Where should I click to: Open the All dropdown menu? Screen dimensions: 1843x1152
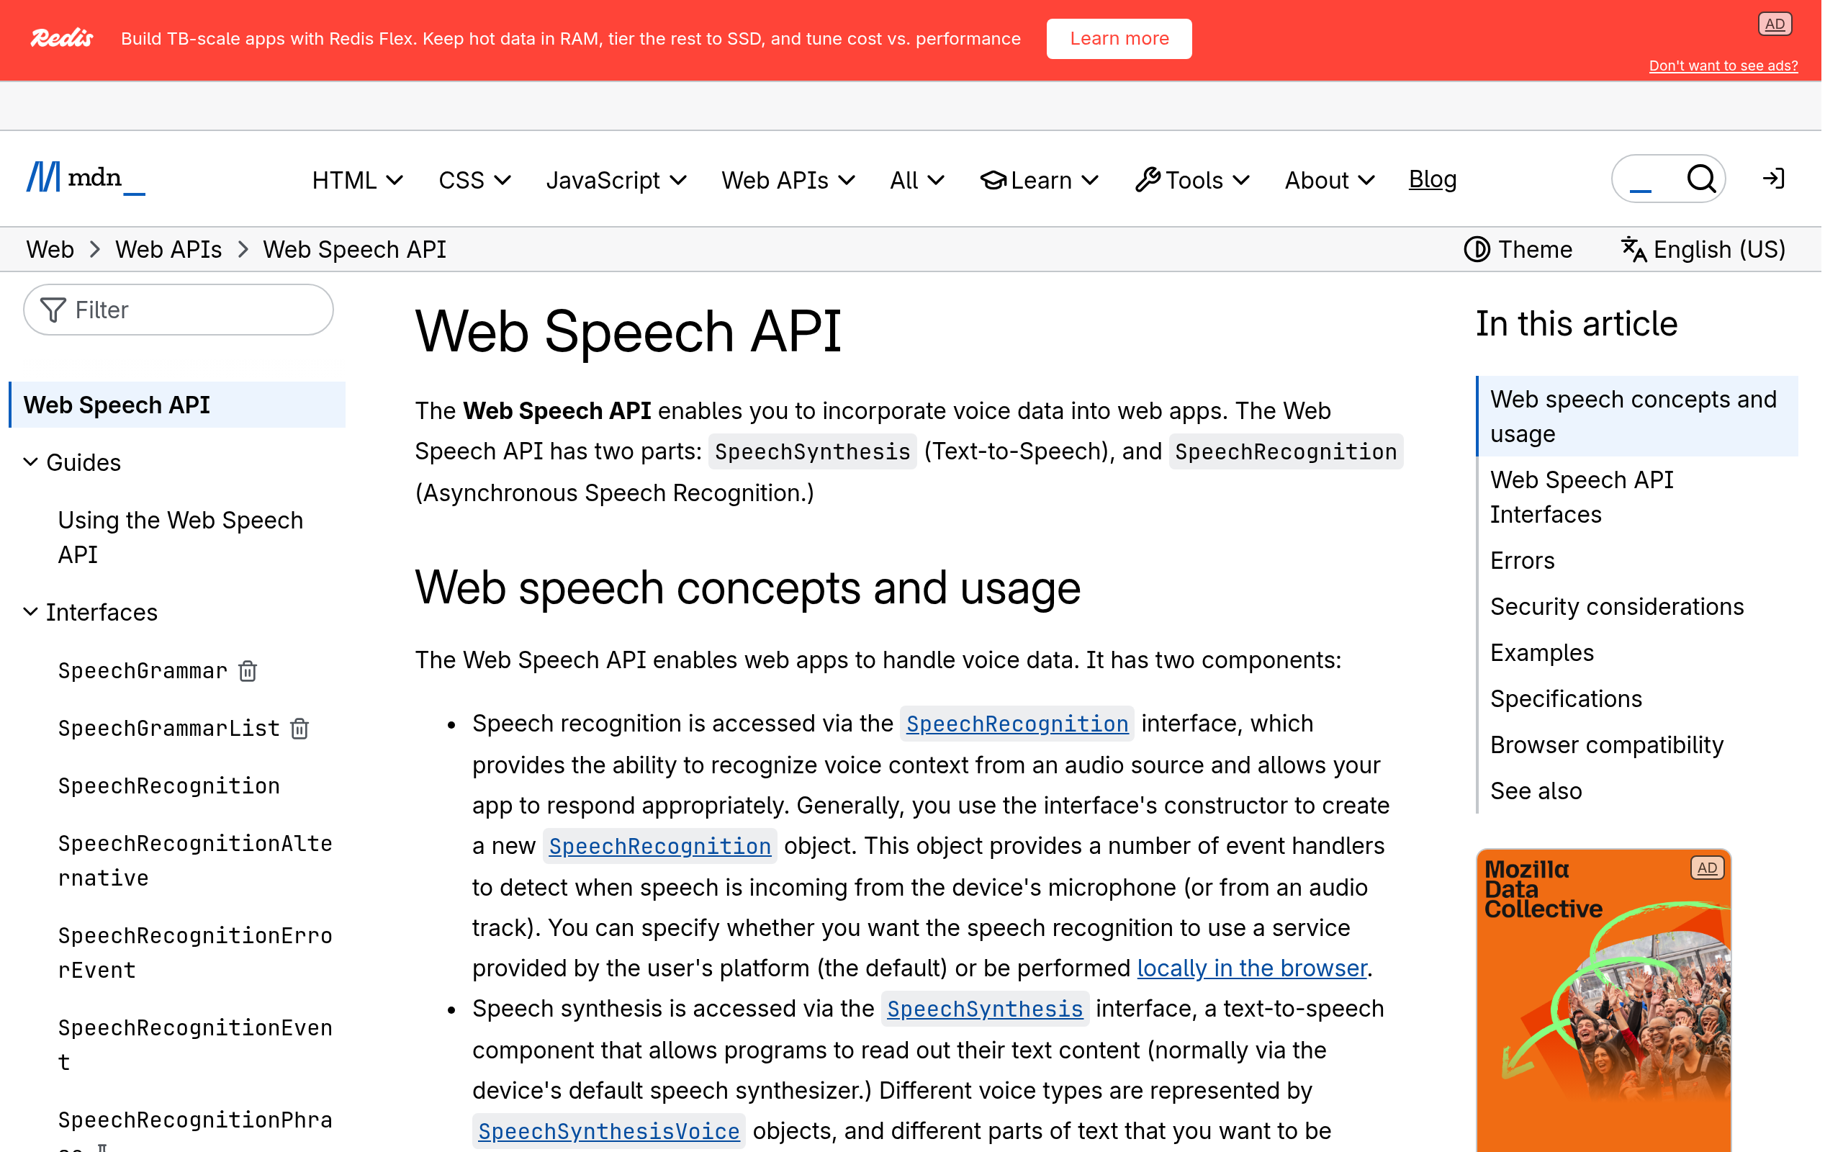(917, 180)
